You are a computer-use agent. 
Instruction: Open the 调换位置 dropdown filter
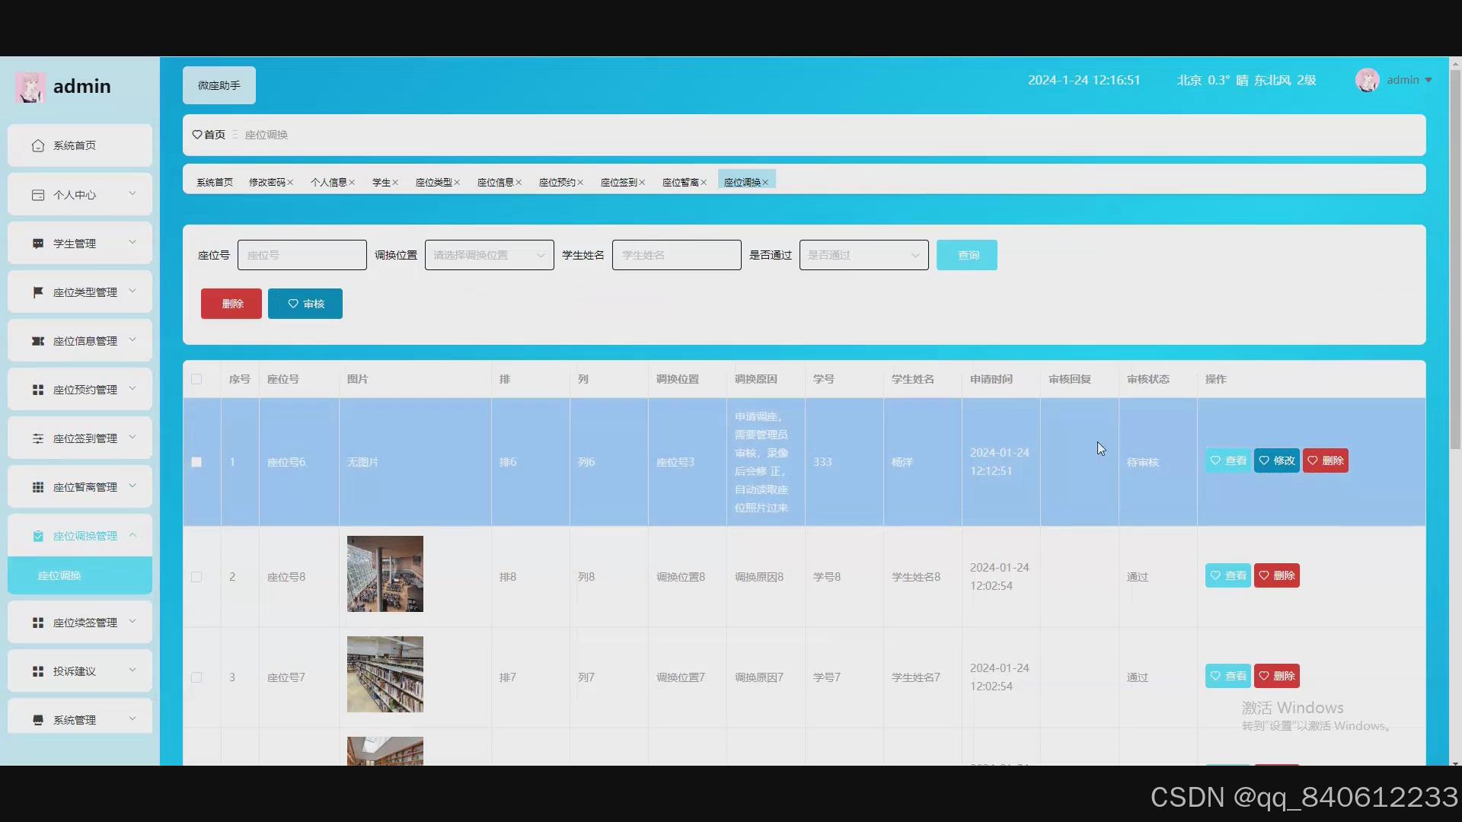489,255
